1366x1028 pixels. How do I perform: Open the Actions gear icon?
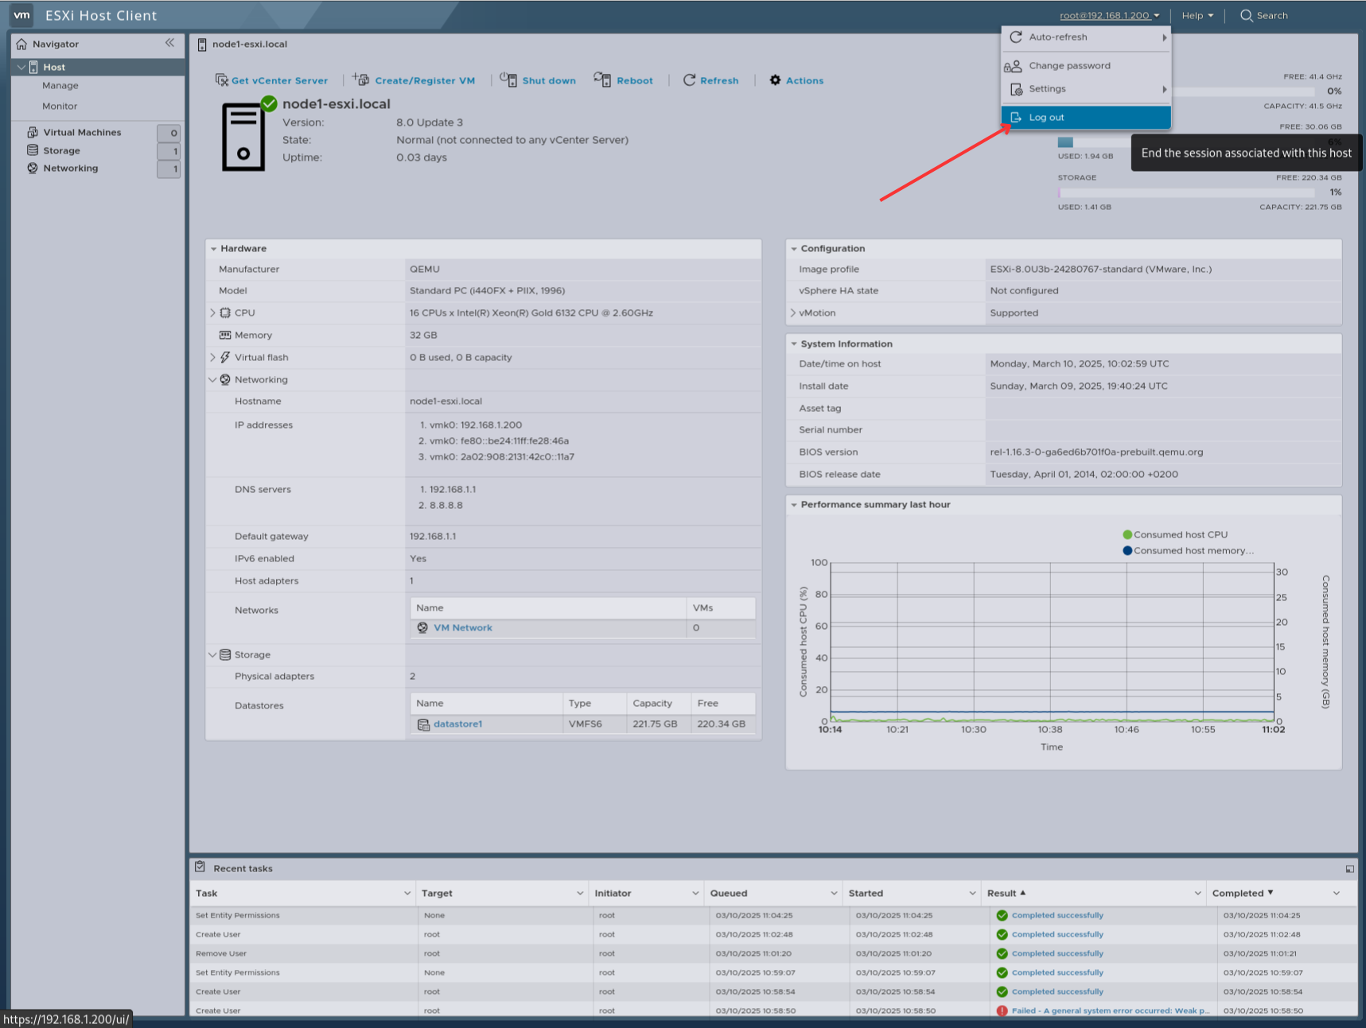(775, 80)
